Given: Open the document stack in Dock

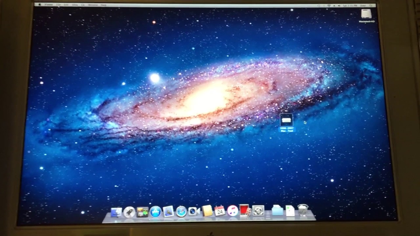Looking at the screenshot, I should 290,210.
